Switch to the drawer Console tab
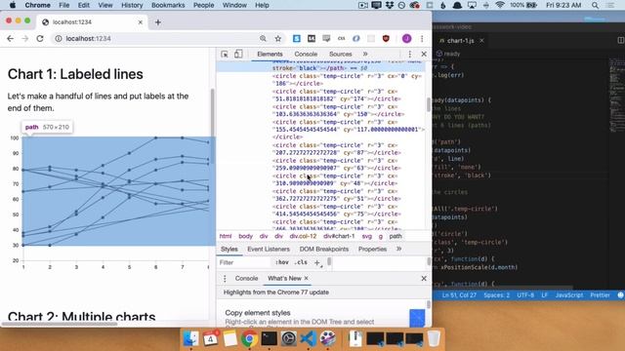Screen dimensions: 625x351 click(246, 279)
